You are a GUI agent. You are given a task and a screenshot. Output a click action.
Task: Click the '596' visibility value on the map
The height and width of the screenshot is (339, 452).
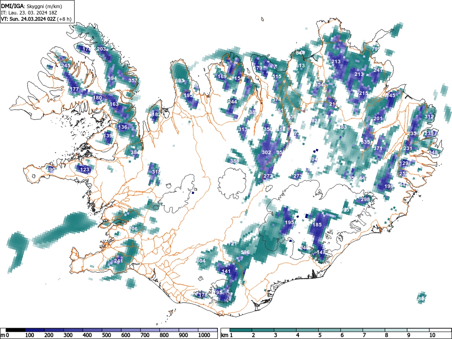tap(245, 252)
